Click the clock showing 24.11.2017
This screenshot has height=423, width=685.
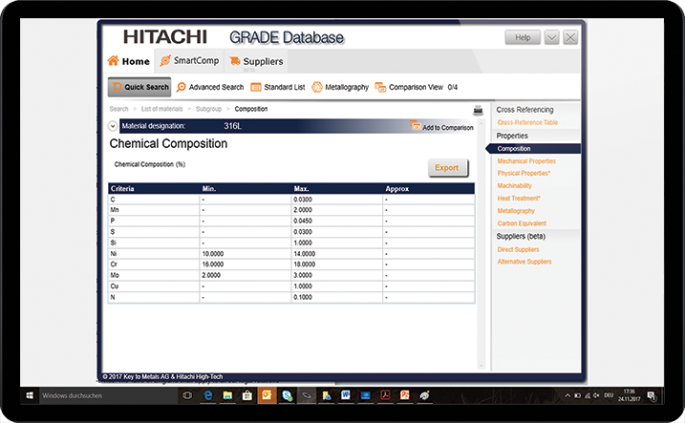629,395
